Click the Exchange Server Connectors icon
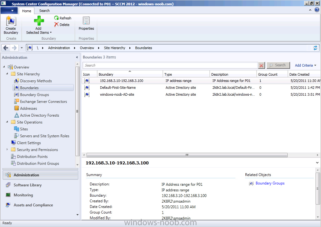 tap(17, 101)
